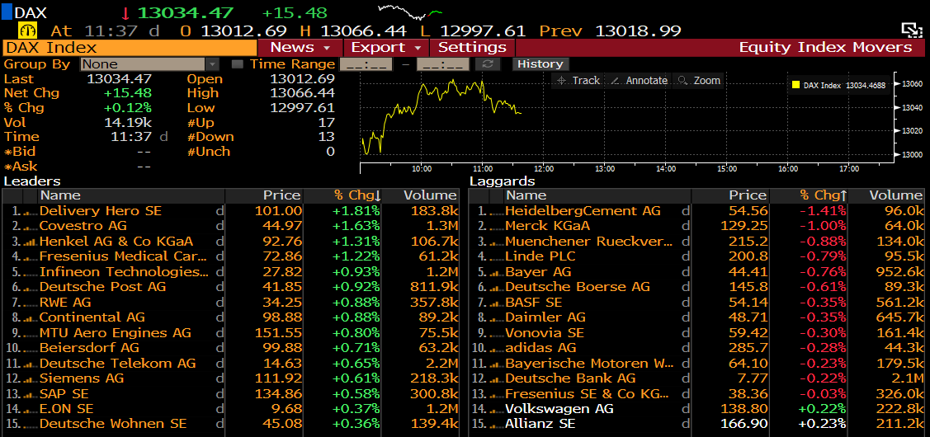Screen dimensions: 930x437
Task: Click Merck KGaA price 129.25
Action: pos(744,227)
